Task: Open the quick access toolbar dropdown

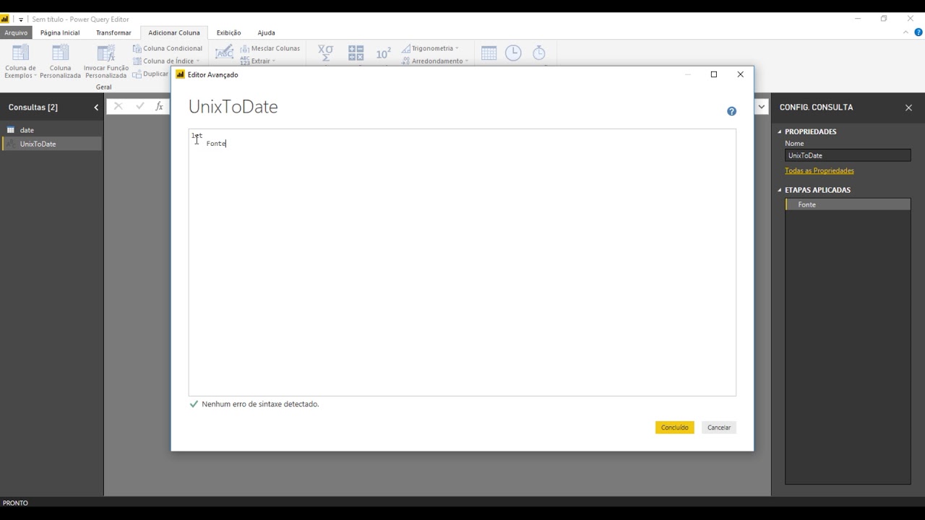Action: click(x=20, y=19)
